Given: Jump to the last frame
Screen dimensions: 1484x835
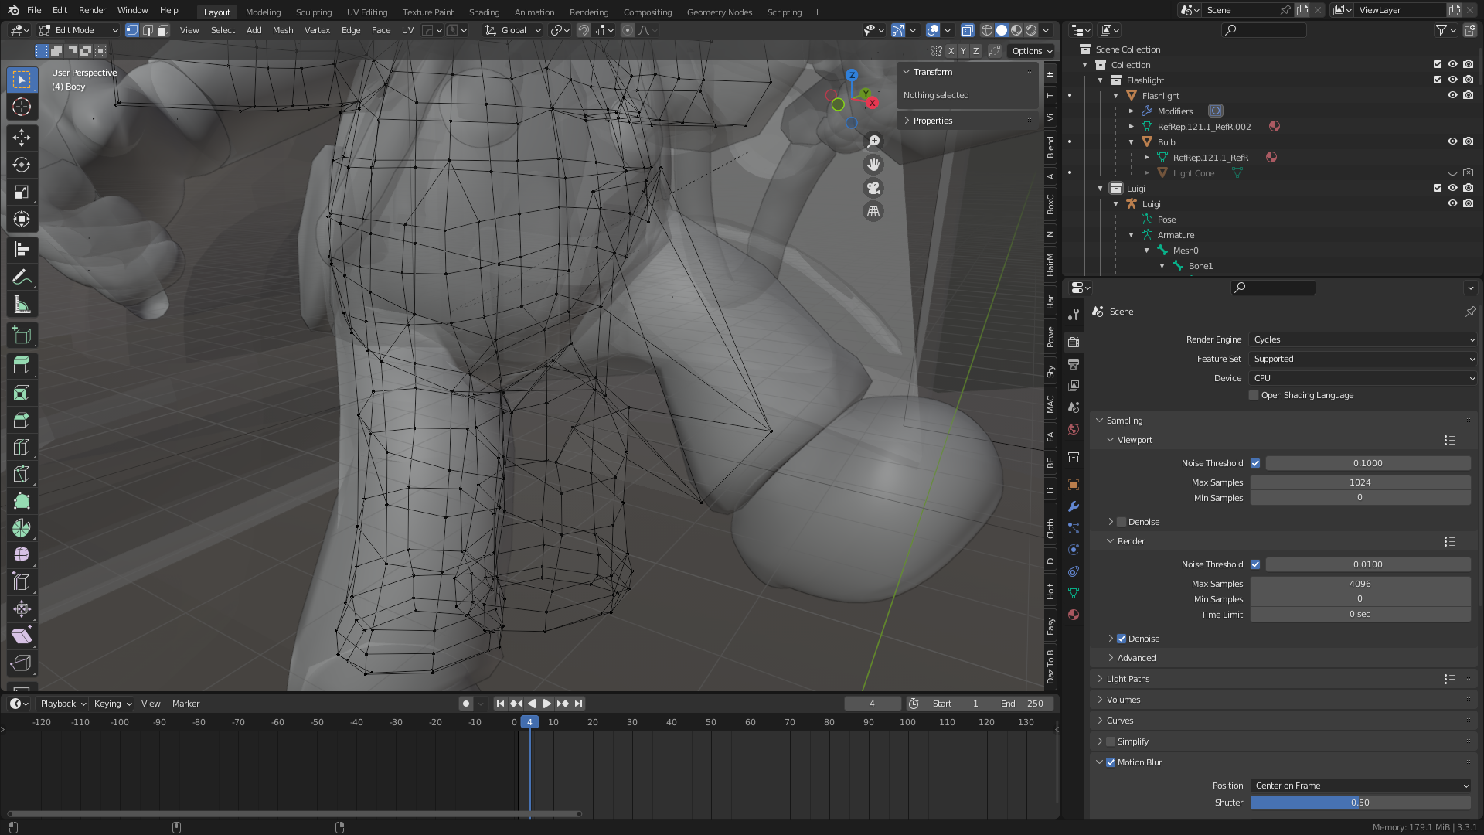Looking at the screenshot, I should pos(578,704).
